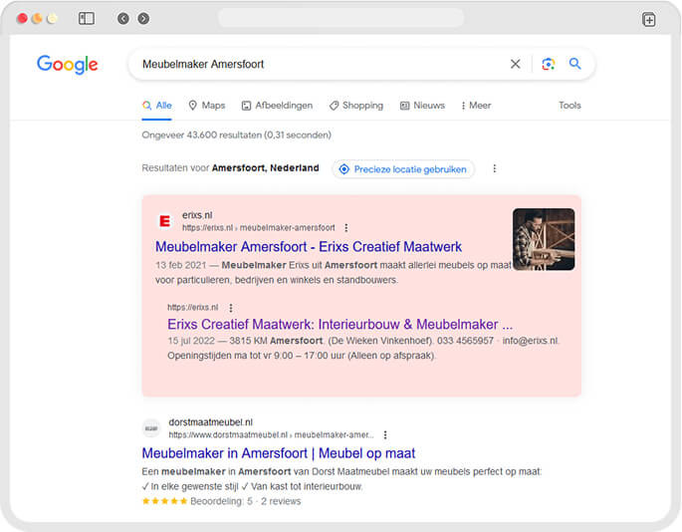
Task: Open more options beside dorstmaatmeubel.nl URL
Action: pyautogui.click(x=385, y=435)
